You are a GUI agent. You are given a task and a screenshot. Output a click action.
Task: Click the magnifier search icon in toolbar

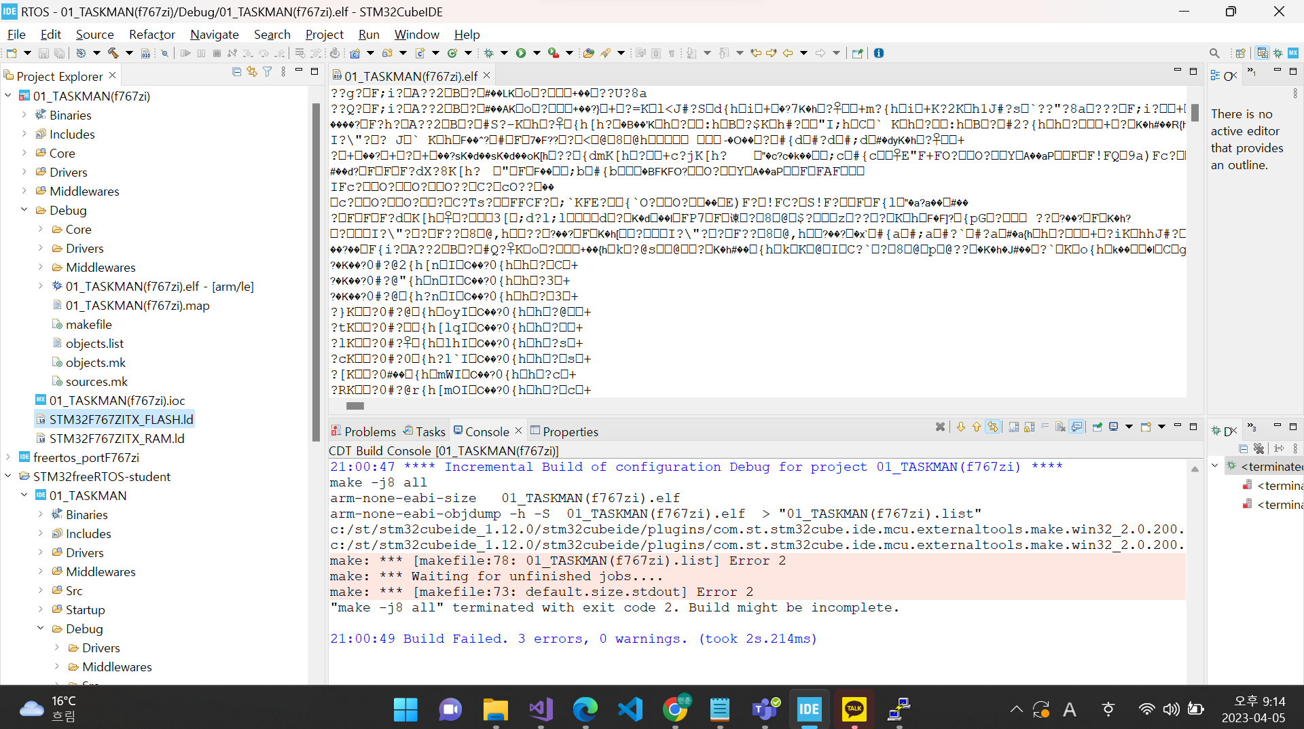[1214, 53]
